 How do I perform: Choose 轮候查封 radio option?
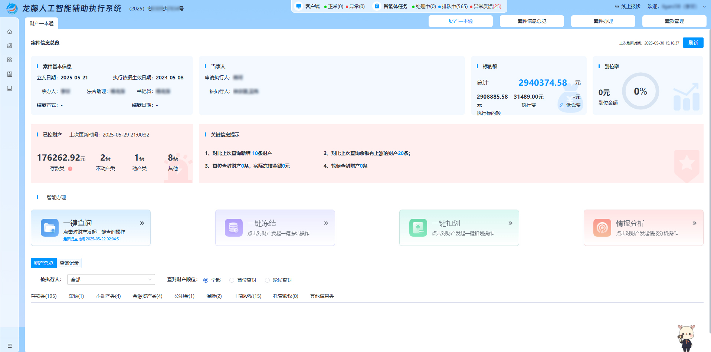coord(268,280)
